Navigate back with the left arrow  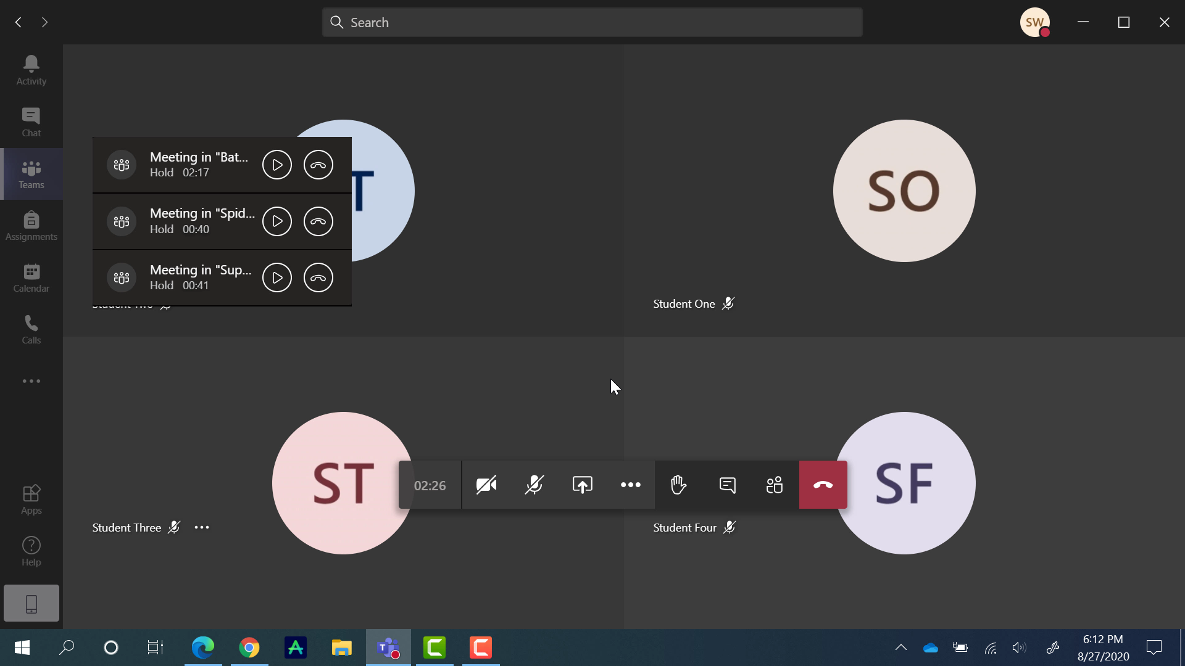[x=19, y=22]
